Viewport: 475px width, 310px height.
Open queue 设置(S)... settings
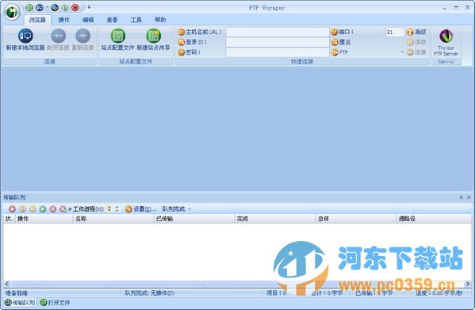[x=141, y=209]
